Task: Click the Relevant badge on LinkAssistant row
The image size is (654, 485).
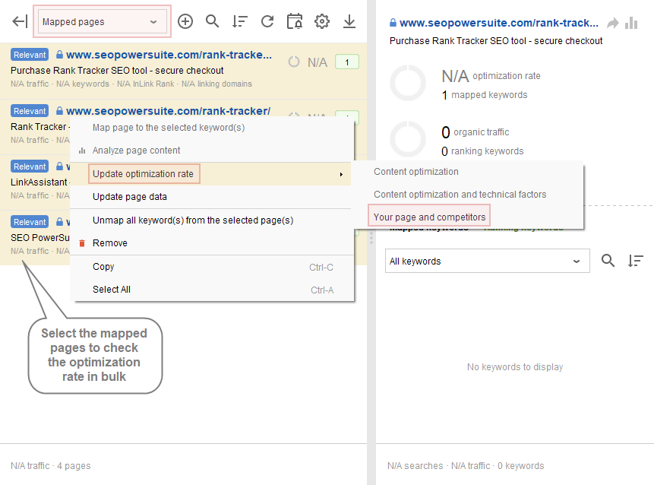Action: (30, 166)
